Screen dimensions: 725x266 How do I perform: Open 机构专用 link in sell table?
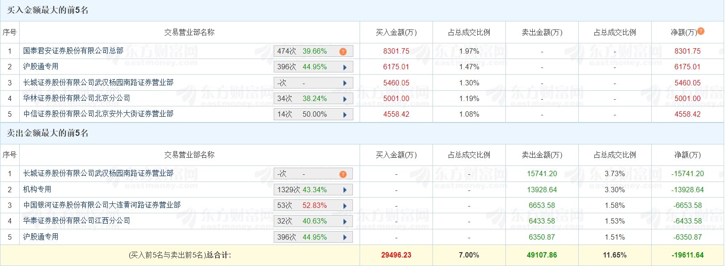click(38, 189)
